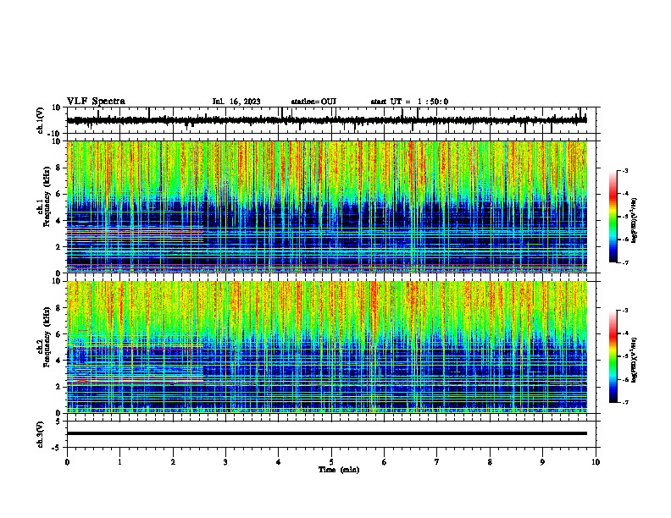Click the ch.2 "Frequency (kHz)" axis label

pyautogui.click(x=47, y=337)
